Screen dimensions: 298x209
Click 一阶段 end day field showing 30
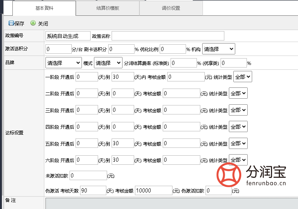tap(123, 77)
